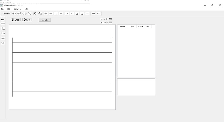Open the Edit menu
The width and height of the screenshot is (224, 122).
9,9
